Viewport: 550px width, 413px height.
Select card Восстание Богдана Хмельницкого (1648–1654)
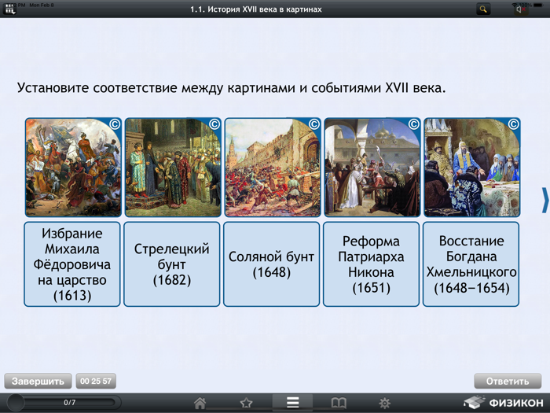(x=471, y=264)
